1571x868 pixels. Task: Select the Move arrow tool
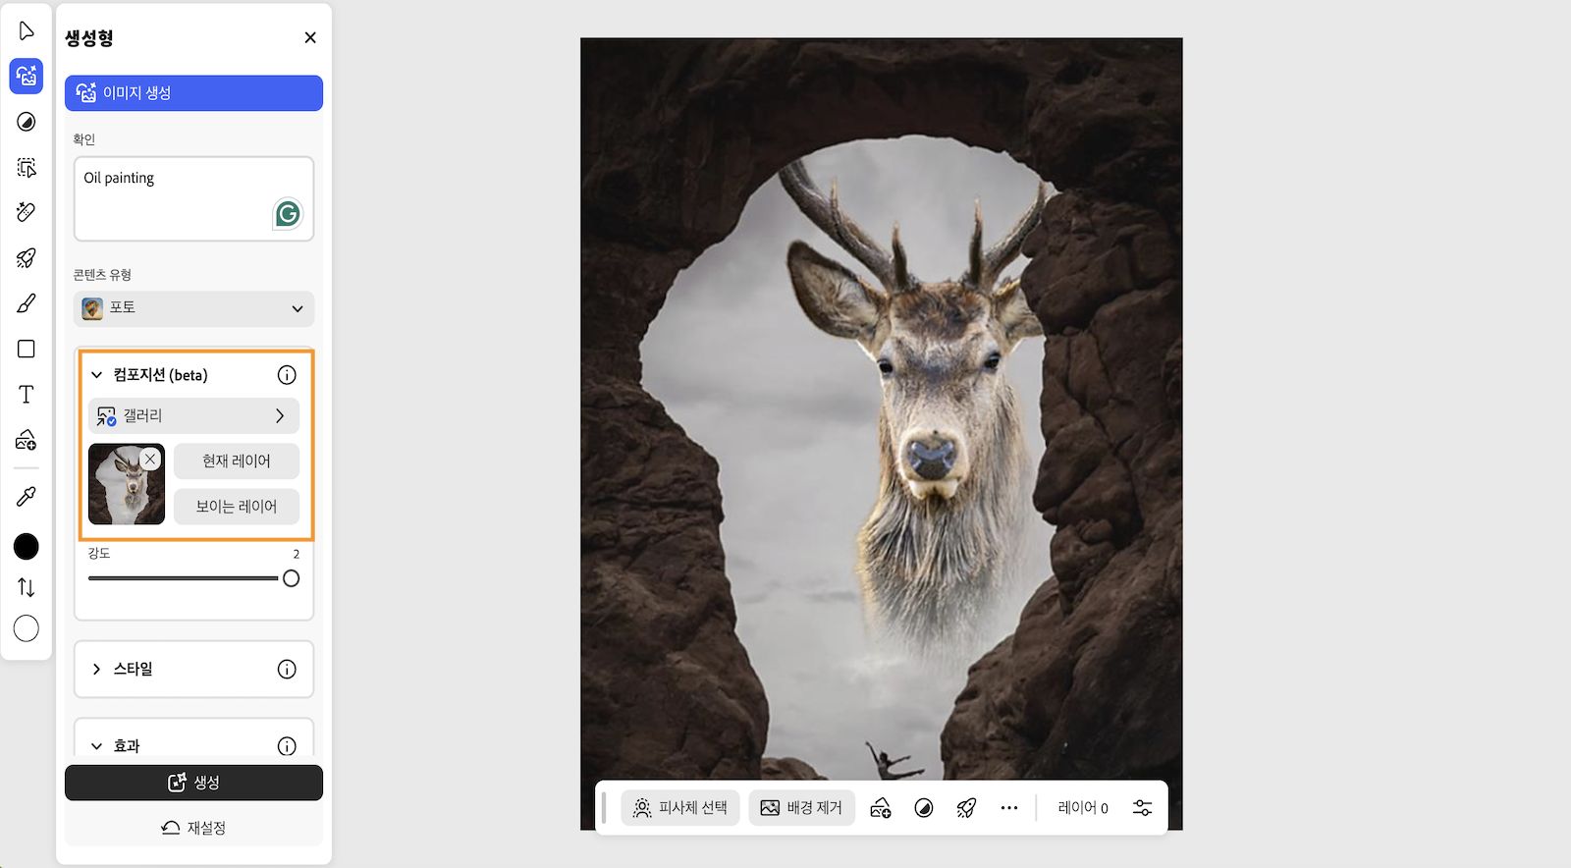tap(27, 31)
